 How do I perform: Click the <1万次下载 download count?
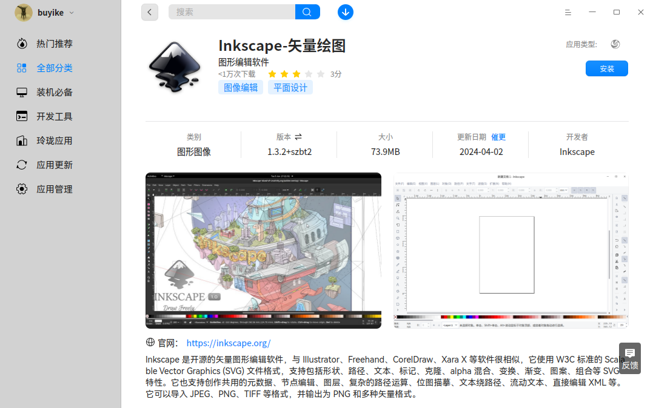point(237,74)
